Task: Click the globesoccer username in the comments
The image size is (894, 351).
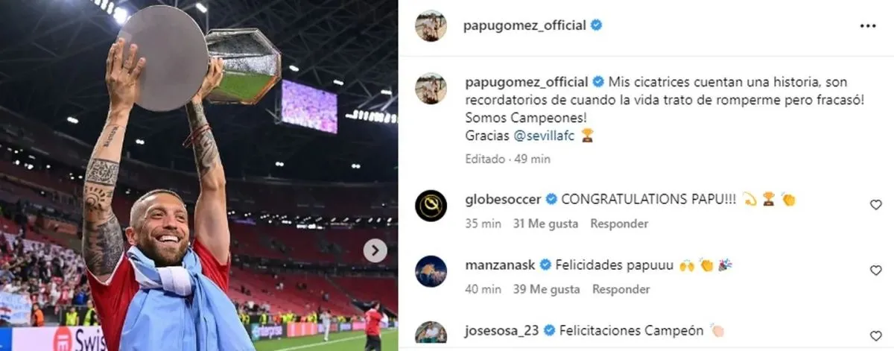Action: (x=503, y=199)
